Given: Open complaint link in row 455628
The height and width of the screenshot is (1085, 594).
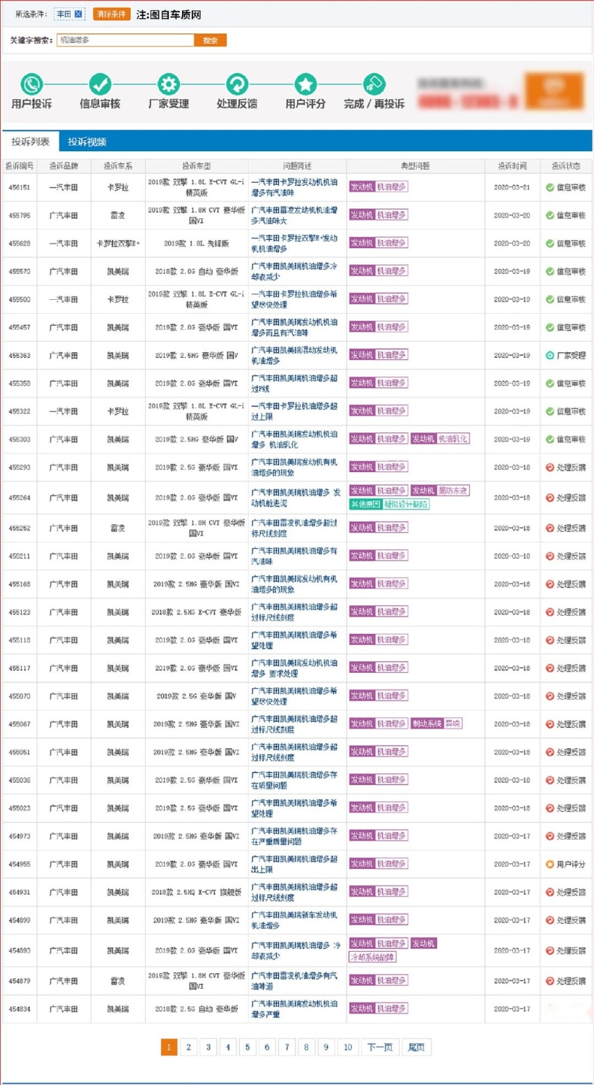Looking at the screenshot, I should point(294,243).
